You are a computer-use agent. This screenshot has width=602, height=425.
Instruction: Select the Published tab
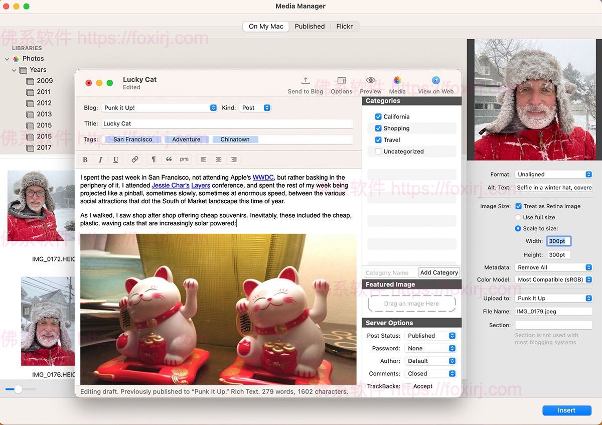point(310,26)
